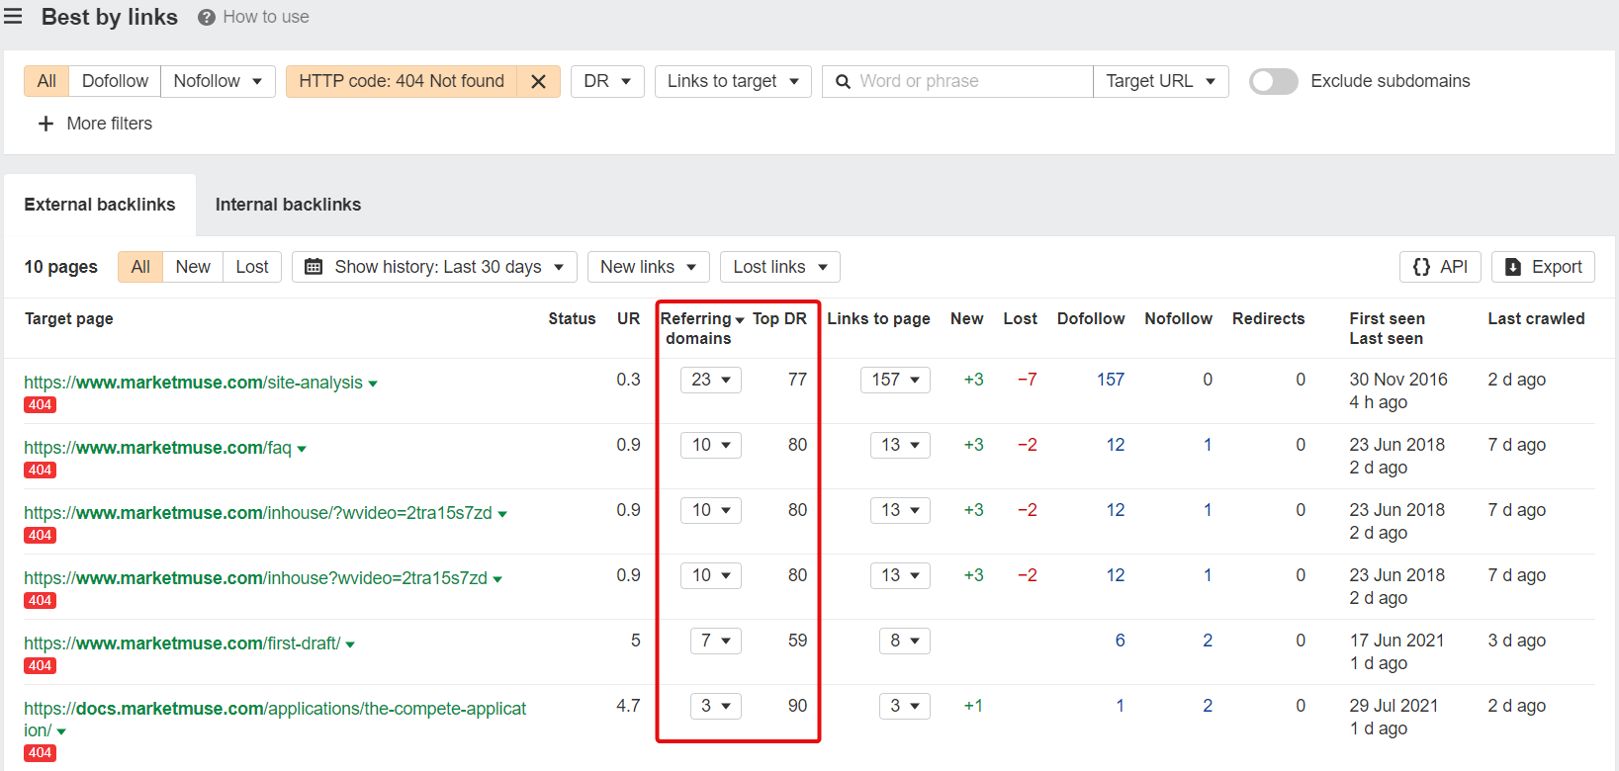
Task: Open referring domains 23 dropdown for site-analysis
Action: coord(711,380)
